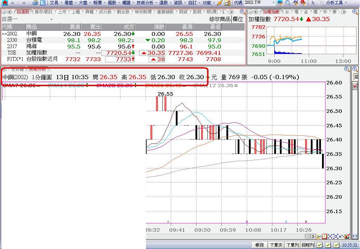Click the clock time-period icon
Image resolution: width=360 pixels, height=249 pixels.
click(x=324, y=236)
